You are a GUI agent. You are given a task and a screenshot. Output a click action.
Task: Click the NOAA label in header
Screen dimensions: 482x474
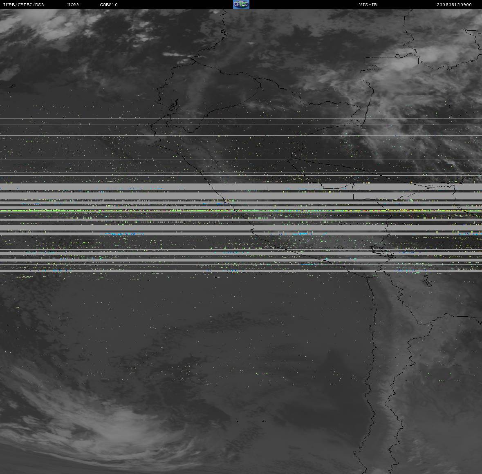point(73,4)
